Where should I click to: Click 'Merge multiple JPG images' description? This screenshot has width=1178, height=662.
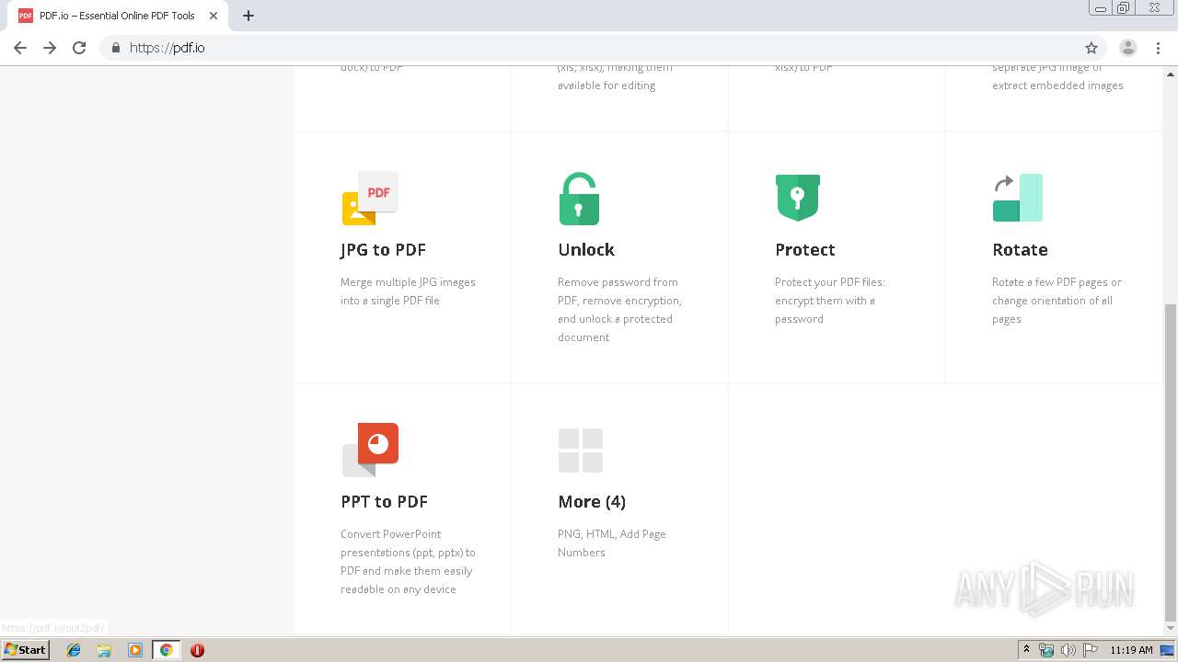tap(408, 291)
